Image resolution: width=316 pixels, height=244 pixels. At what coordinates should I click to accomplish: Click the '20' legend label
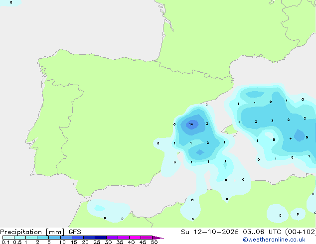point(85,242)
